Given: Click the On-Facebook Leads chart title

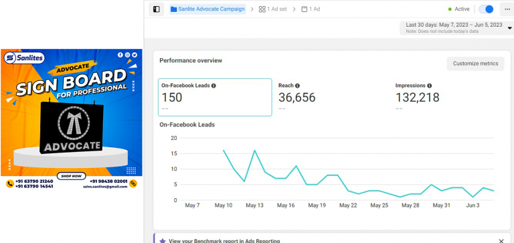Looking at the screenshot, I should [187, 125].
